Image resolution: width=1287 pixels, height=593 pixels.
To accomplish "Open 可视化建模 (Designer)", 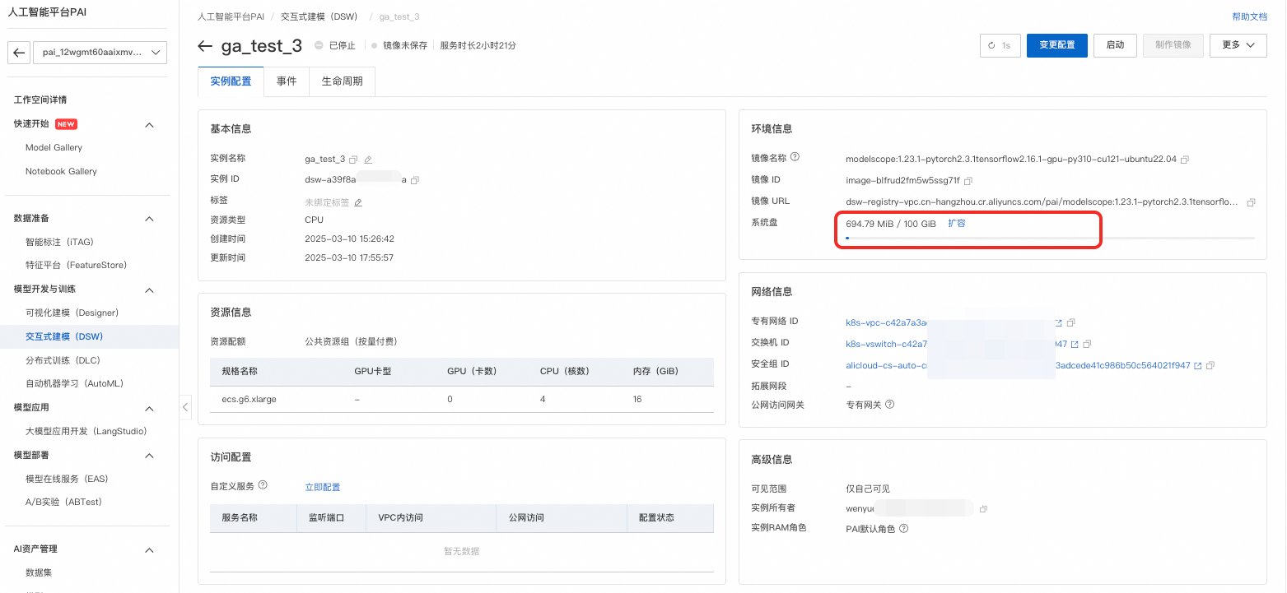I will (x=72, y=313).
